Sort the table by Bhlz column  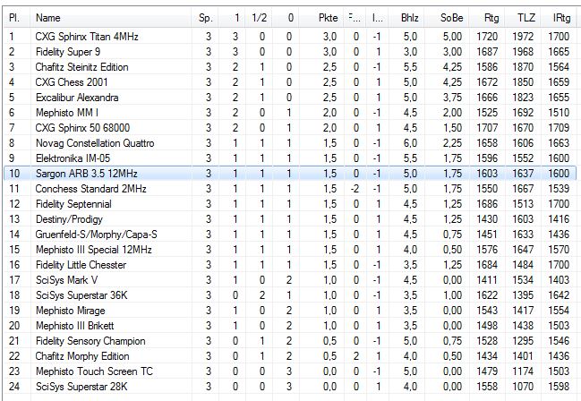pyautogui.click(x=409, y=17)
